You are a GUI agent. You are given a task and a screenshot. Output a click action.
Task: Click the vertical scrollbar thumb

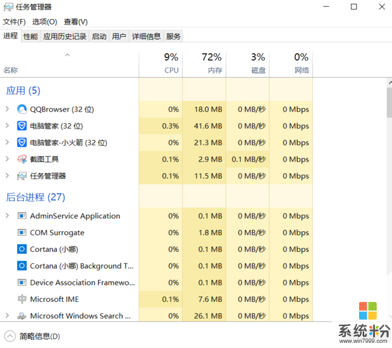(389, 102)
